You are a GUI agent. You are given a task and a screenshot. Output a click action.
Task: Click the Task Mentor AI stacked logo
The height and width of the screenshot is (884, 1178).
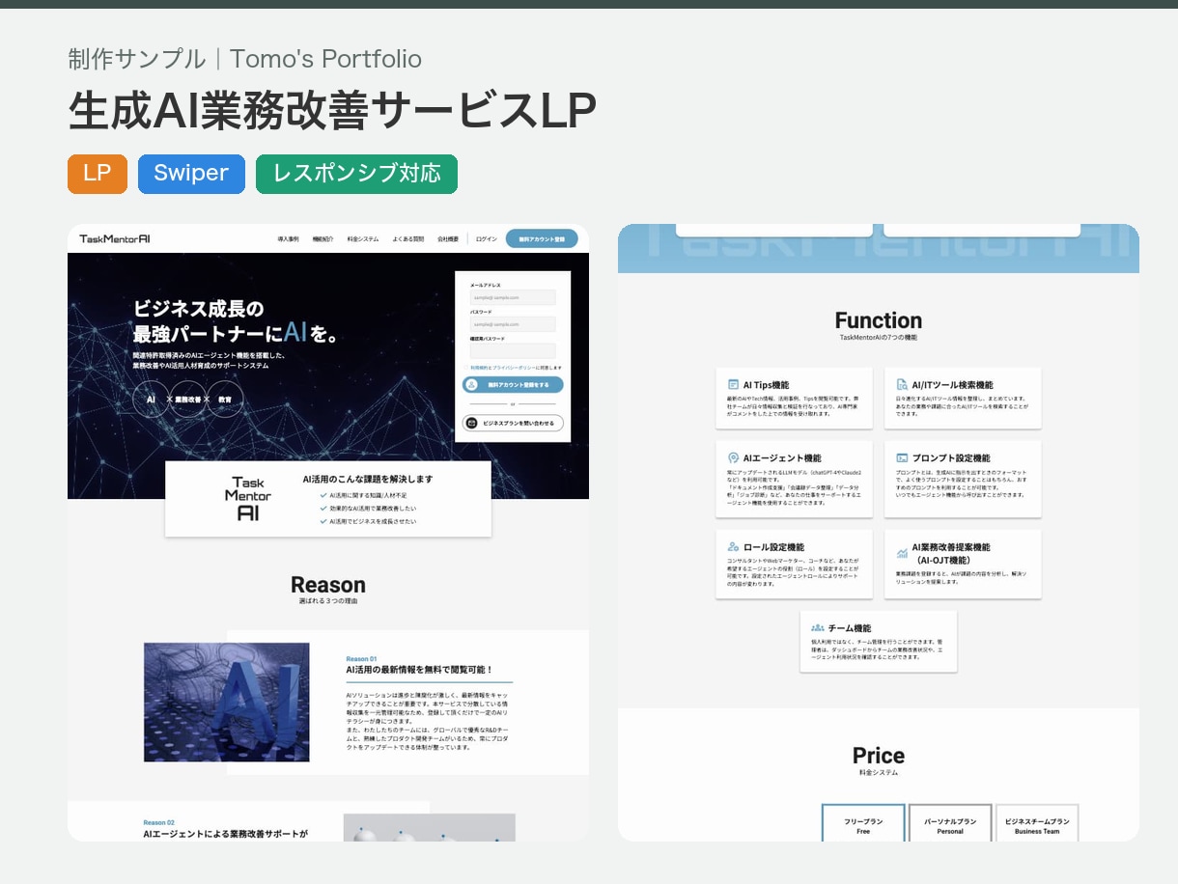click(248, 498)
